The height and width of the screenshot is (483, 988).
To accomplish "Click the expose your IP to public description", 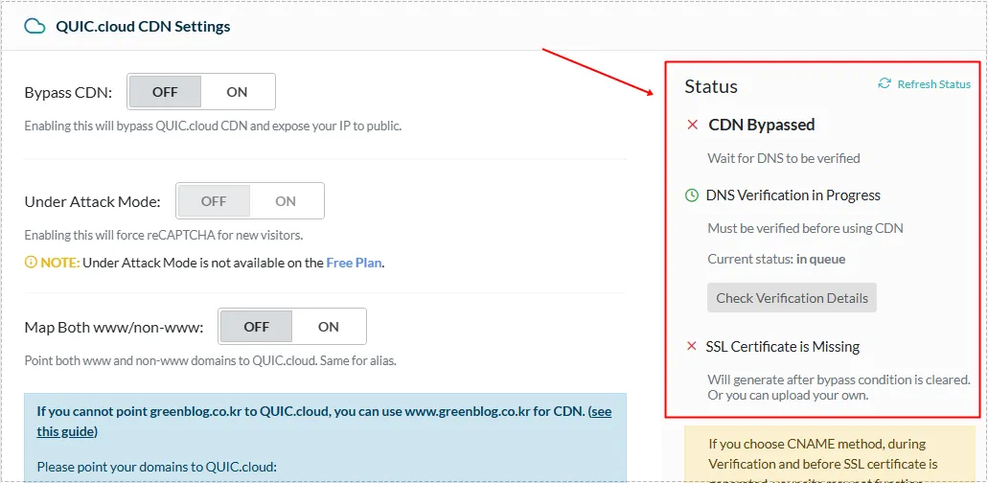I will click(x=213, y=126).
